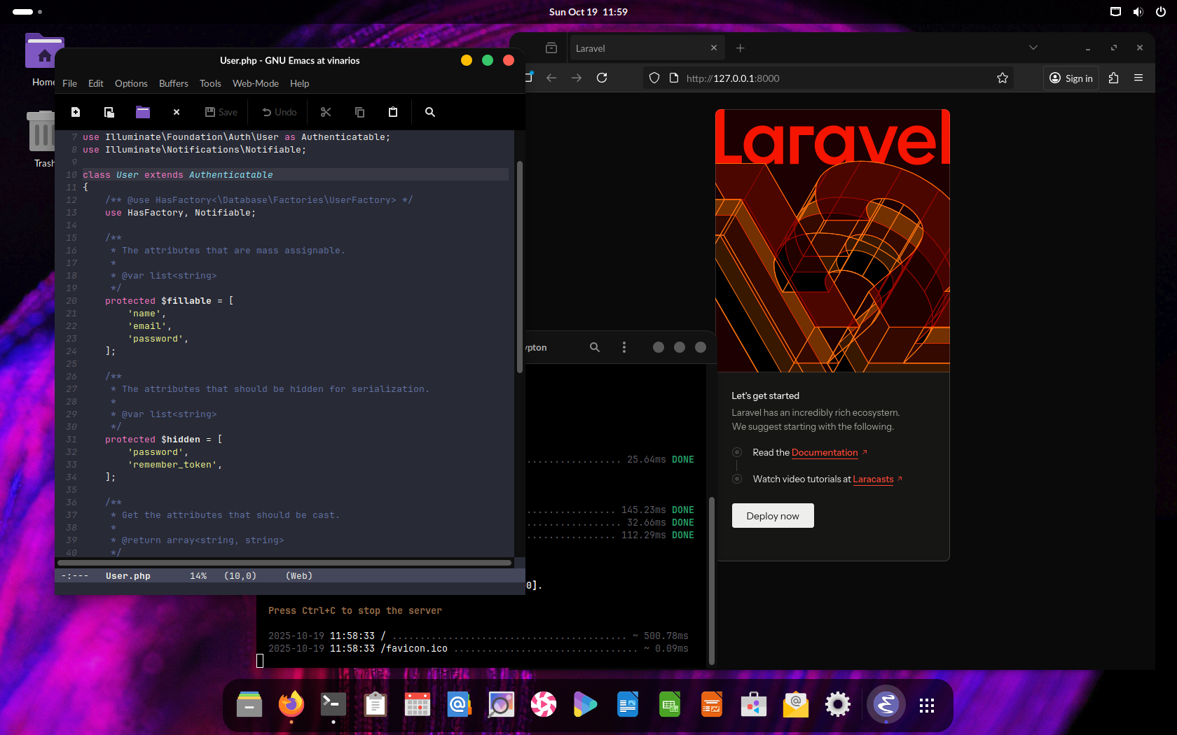1177x735 pixels.
Task: Open the purple folder directory icon in Emacs
Action: point(143,112)
